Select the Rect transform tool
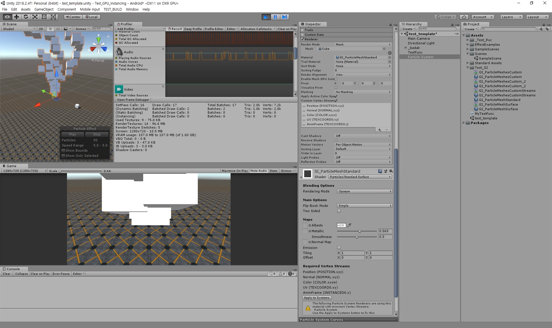Image resolution: width=552 pixels, height=328 pixels. tap(44, 17)
